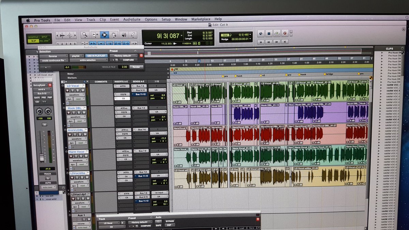The width and height of the screenshot is (409, 230).
Task: Open the Setup menu
Action: (166, 19)
